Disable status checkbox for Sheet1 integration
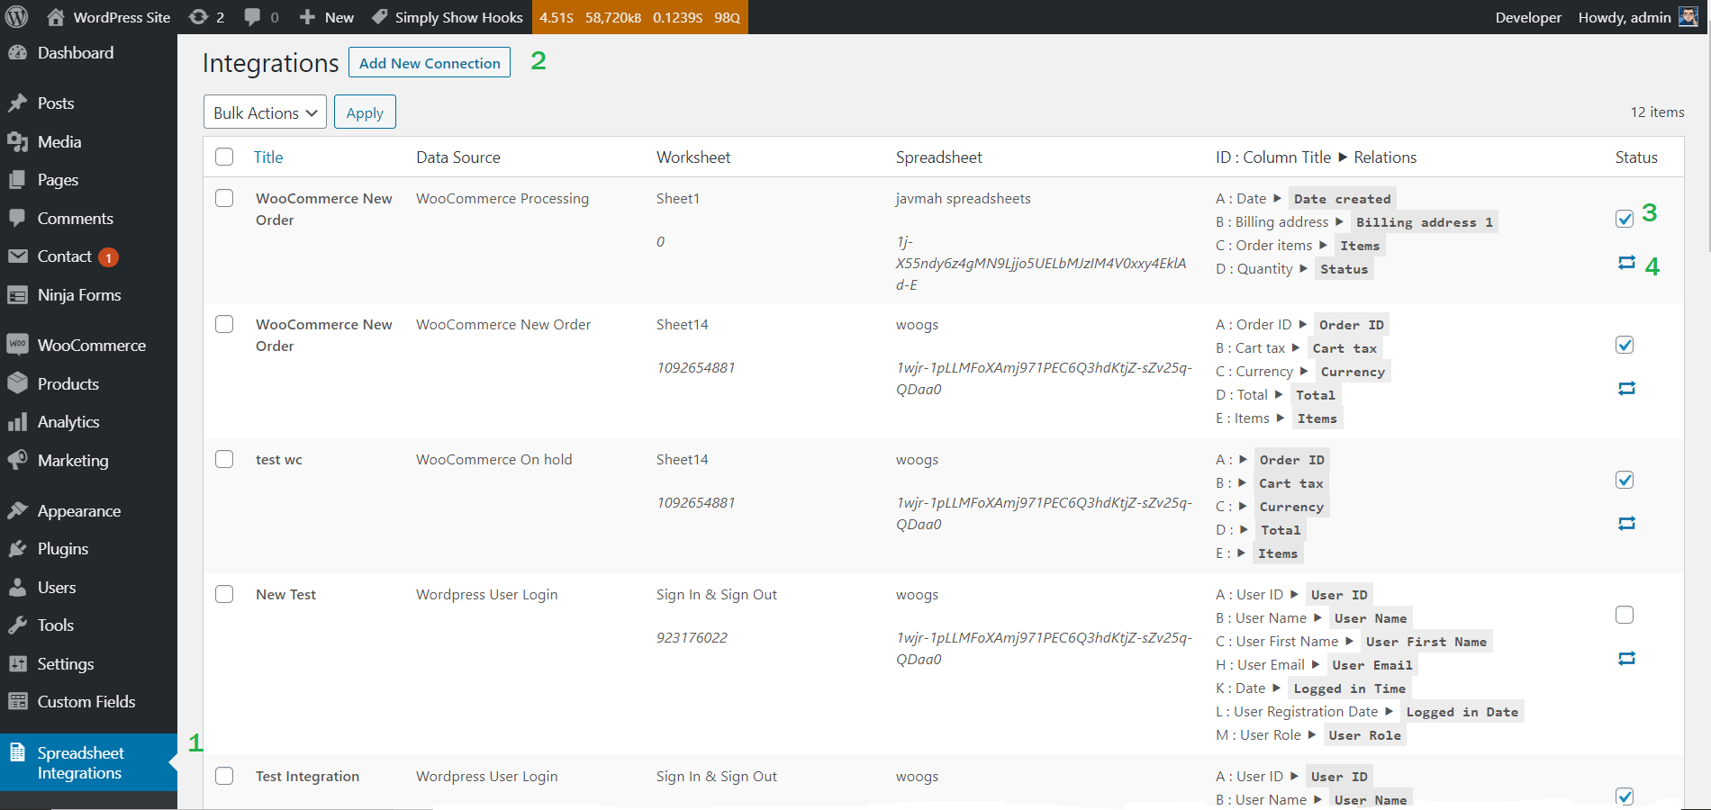Screen dimensions: 1711x810 click(1625, 219)
